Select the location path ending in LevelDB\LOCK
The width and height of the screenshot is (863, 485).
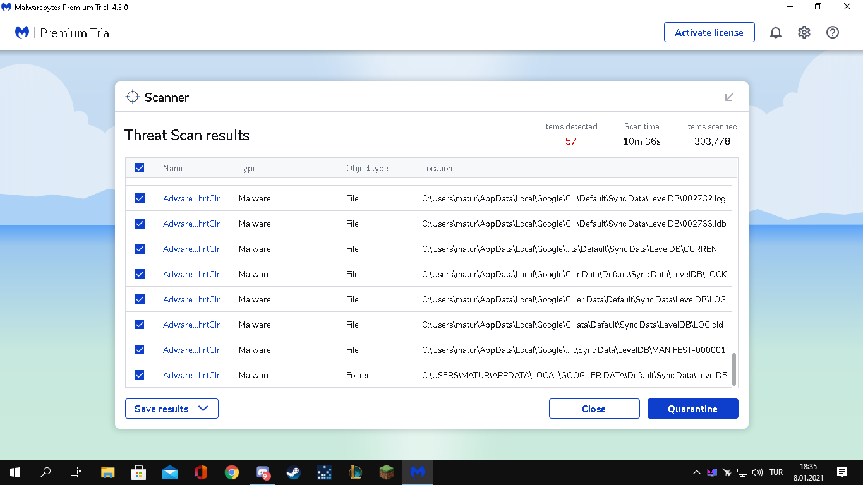tap(574, 274)
